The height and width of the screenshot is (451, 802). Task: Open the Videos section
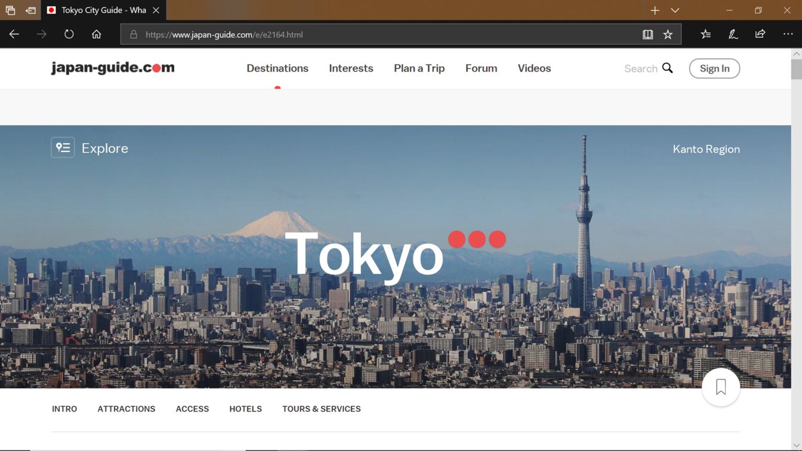[534, 68]
